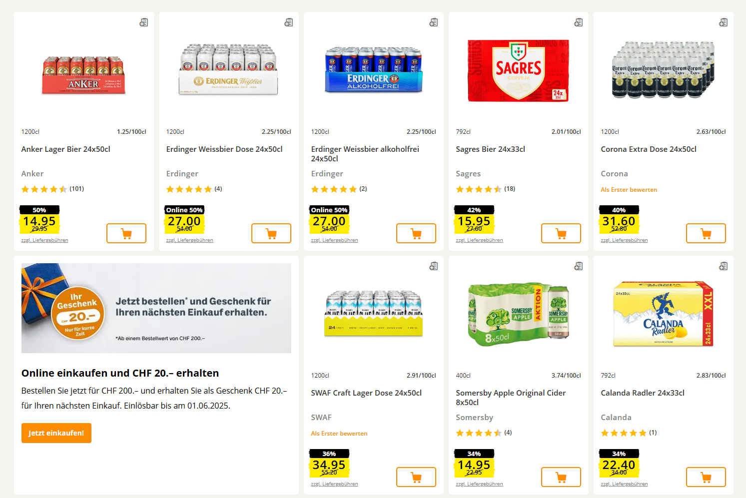746x498 pixels.
Task: Rate Corona Extra via Als Erster bewerten
Action: [629, 190]
